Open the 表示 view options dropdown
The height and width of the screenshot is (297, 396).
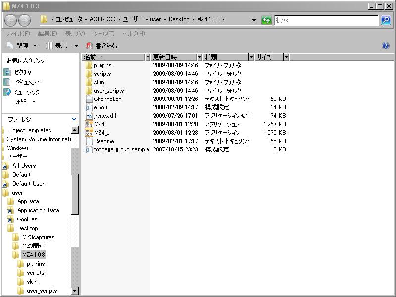point(62,46)
